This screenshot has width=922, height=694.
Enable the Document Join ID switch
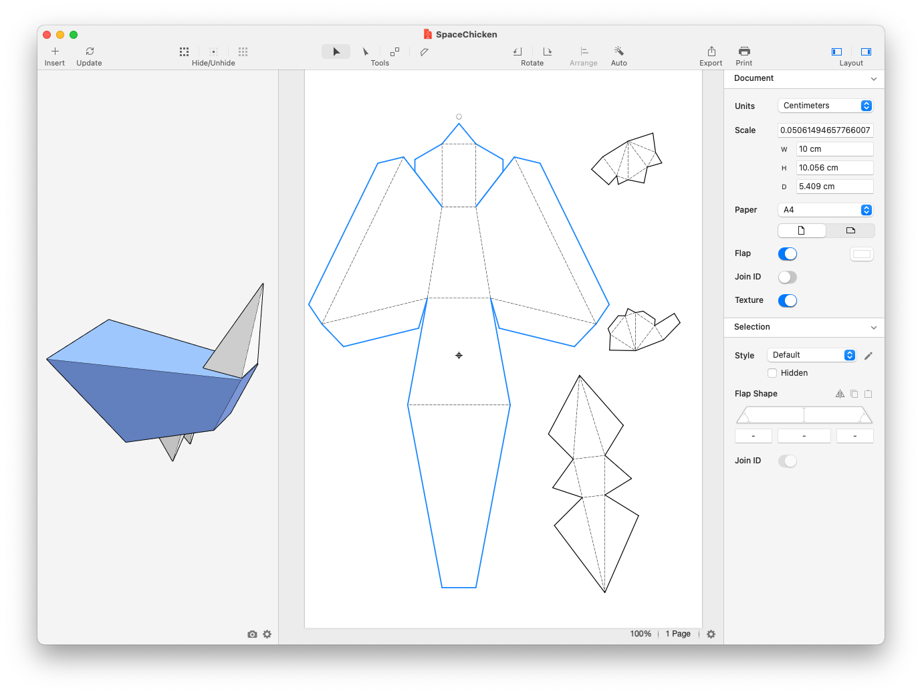point(788,277)
